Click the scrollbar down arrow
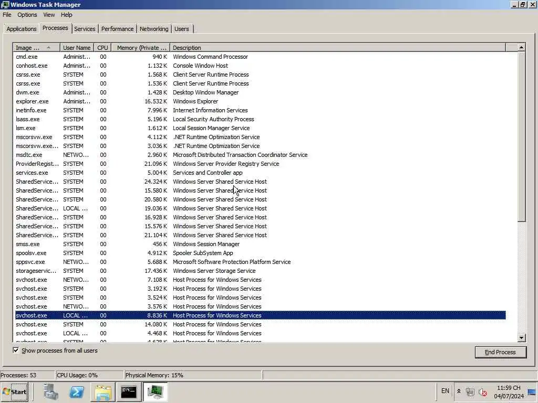The image size is (538, 403). [x=521, y=337]
